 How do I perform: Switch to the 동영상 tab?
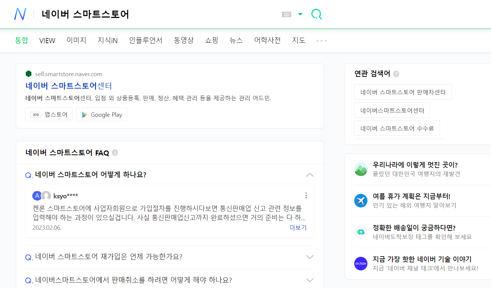point(184,40)
